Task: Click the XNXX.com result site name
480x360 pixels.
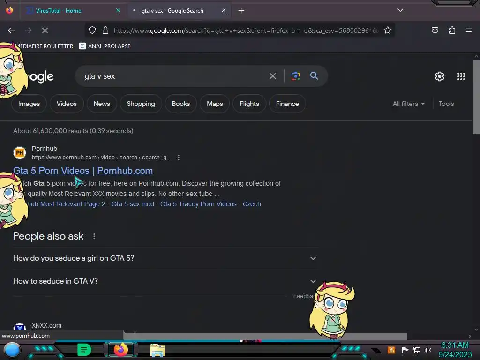Action: [46, 325]
